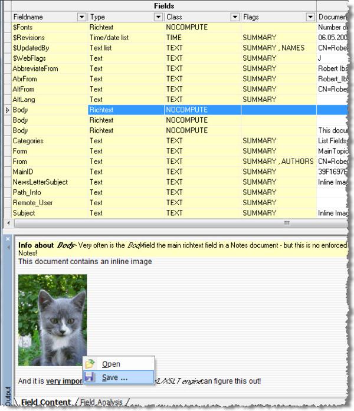Click the pin arrow icon below panel close

pos(8,247)
